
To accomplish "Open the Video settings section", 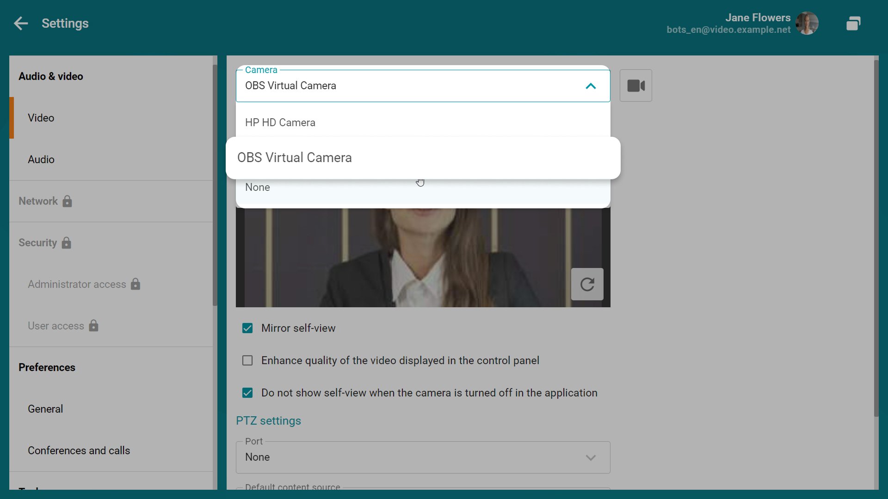I will (x=111, y=118).
